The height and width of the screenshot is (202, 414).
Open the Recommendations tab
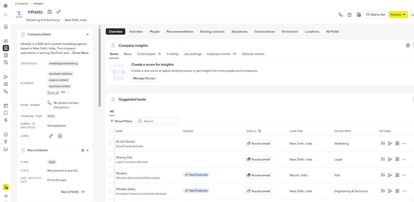coord(180,31)
